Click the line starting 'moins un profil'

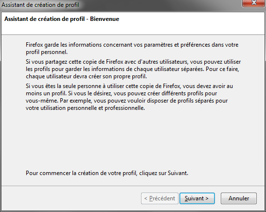[x=121, y=93]
